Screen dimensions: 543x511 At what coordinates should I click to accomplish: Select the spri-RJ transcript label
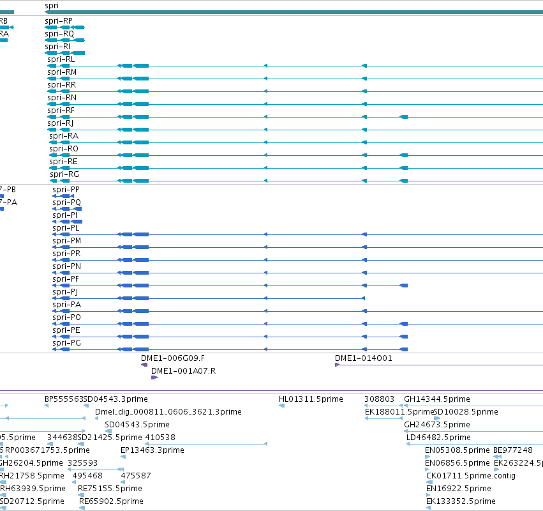pyautogui.click(x=60, y=123)
